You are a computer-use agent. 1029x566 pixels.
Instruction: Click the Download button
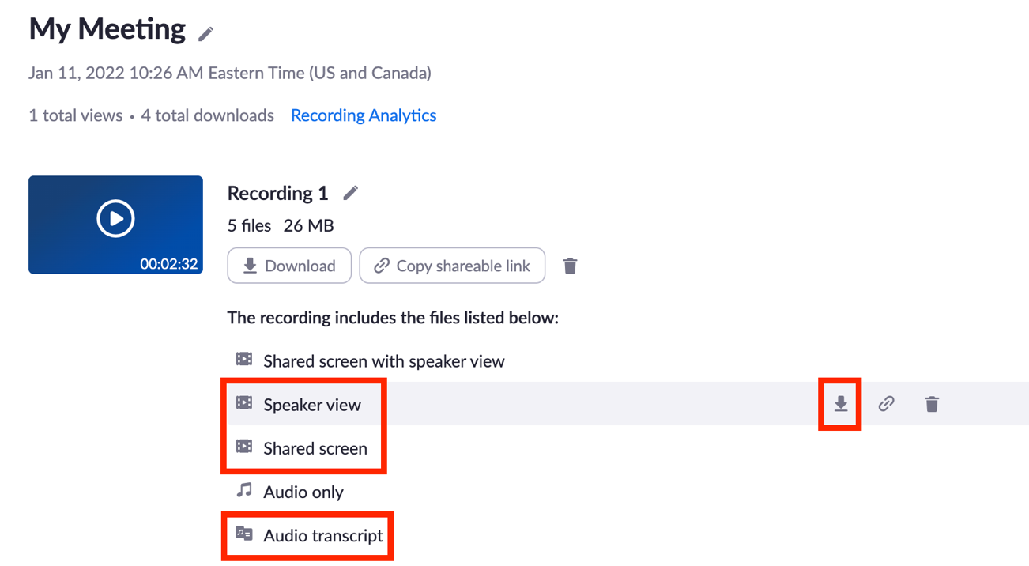(289, 266)
